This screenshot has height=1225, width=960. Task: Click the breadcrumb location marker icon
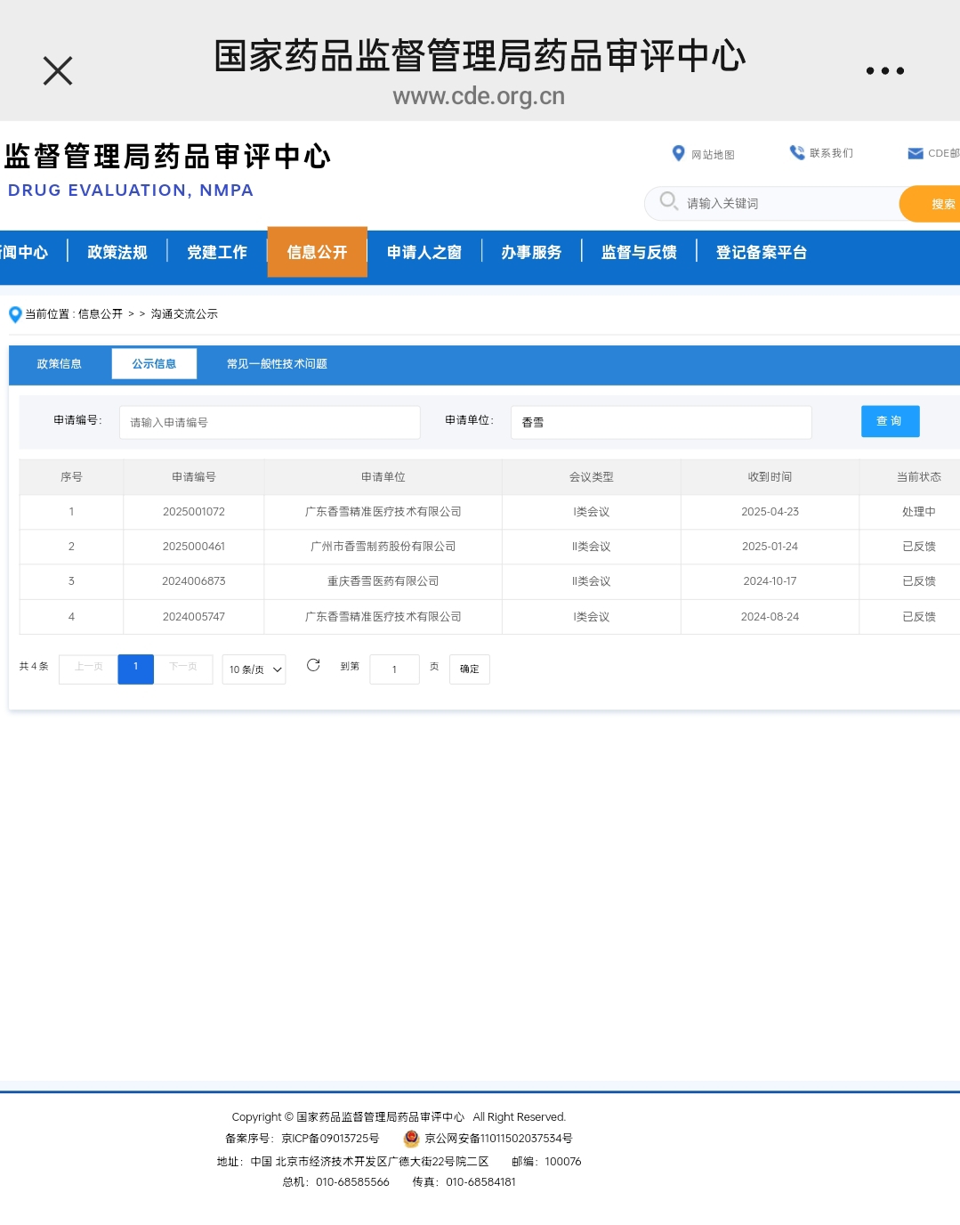coord(15,314)
